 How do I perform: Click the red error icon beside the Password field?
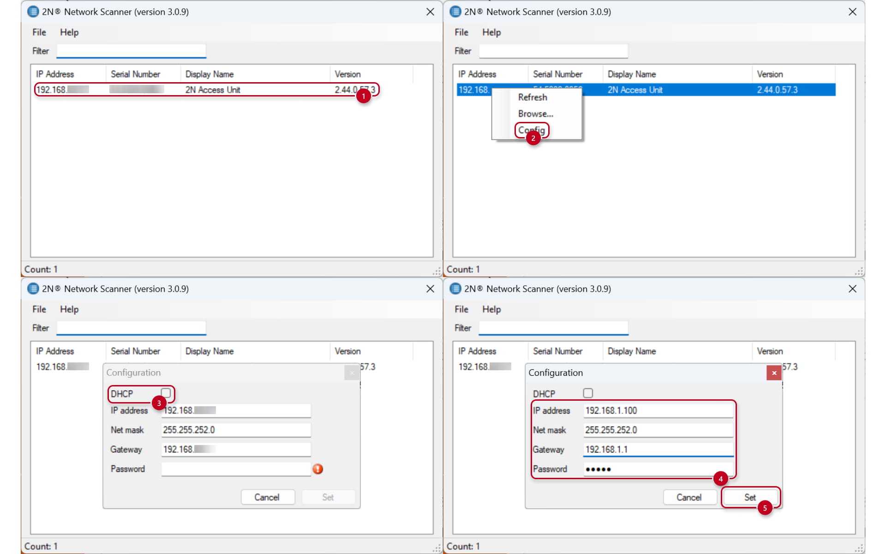coord(317,469)
